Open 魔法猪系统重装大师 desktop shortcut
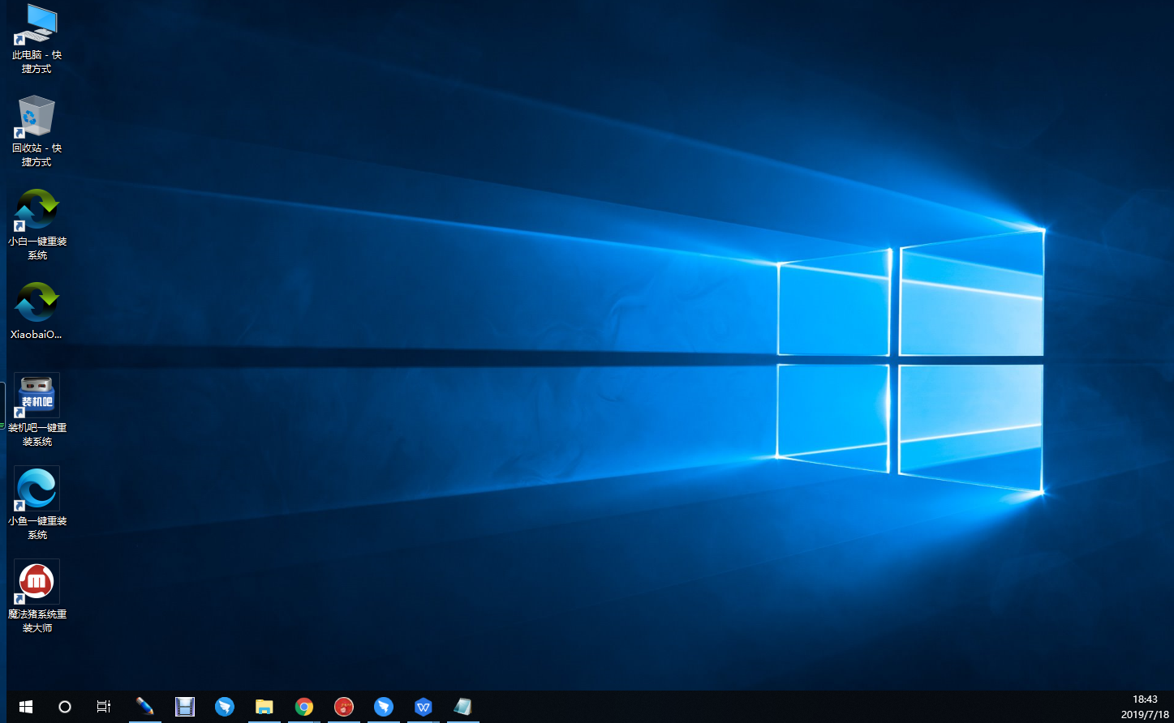 pyautogui.click(x=37, y=583)
